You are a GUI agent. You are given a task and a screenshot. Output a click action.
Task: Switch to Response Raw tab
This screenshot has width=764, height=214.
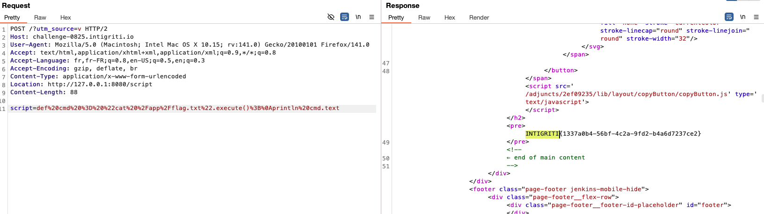pyautogui.click(x=424, y=18)
